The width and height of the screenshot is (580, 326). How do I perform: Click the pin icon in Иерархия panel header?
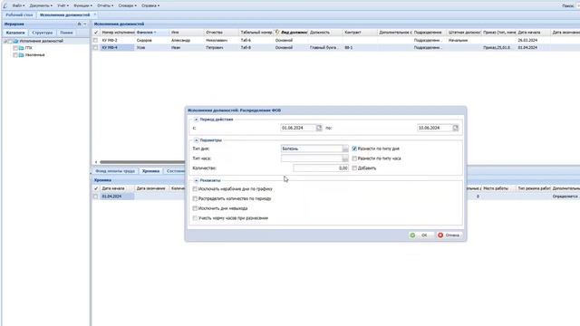click(x=79, y=24)
